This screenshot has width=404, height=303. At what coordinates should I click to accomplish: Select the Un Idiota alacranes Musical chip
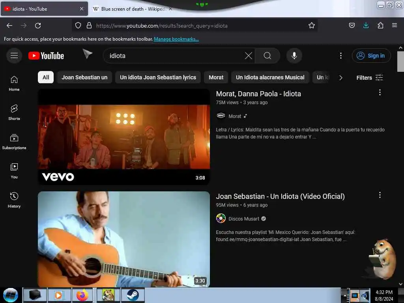coord(270,77)
